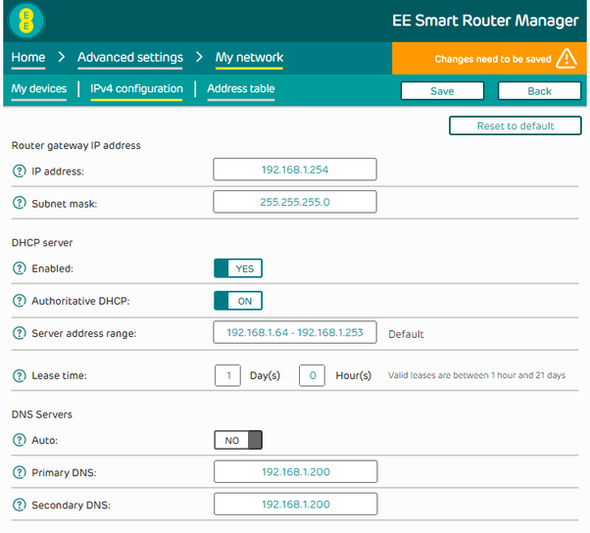The width and height of the screenshot is (590, 533).
Task: Go to the Home breadcrumb
Action: (28, 58)
